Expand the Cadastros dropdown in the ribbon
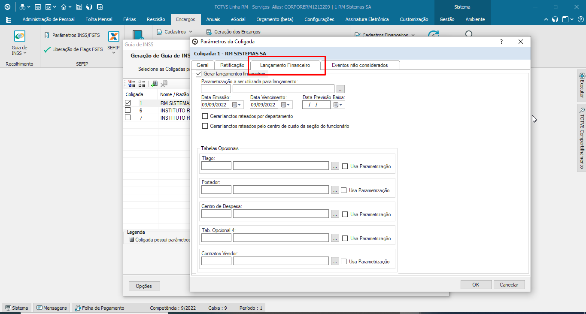The width and height of the screenshot is (586, 314). coord(191,32)
